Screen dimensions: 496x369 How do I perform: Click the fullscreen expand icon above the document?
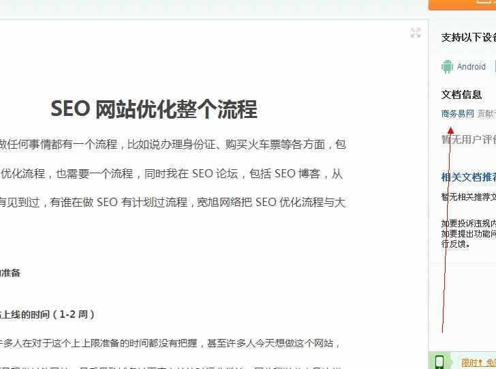pyautogui.click(x=416, y=33)
